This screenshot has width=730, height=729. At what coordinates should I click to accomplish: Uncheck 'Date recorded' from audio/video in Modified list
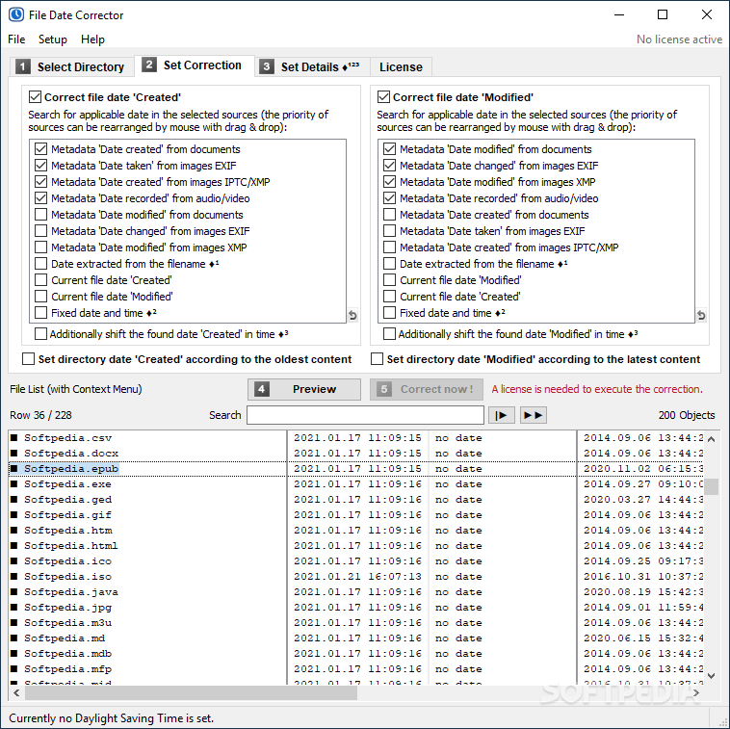click(390, 198)
